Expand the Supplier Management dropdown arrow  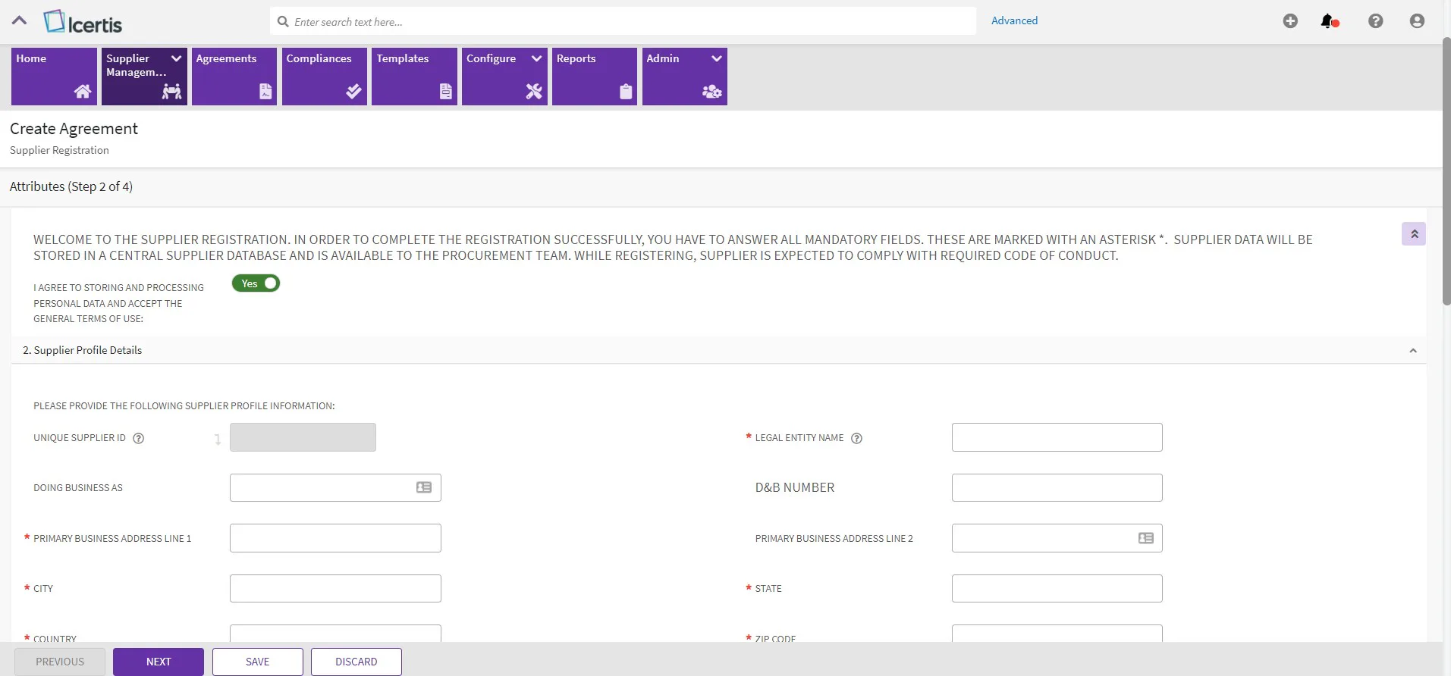(x=176, y=58)
